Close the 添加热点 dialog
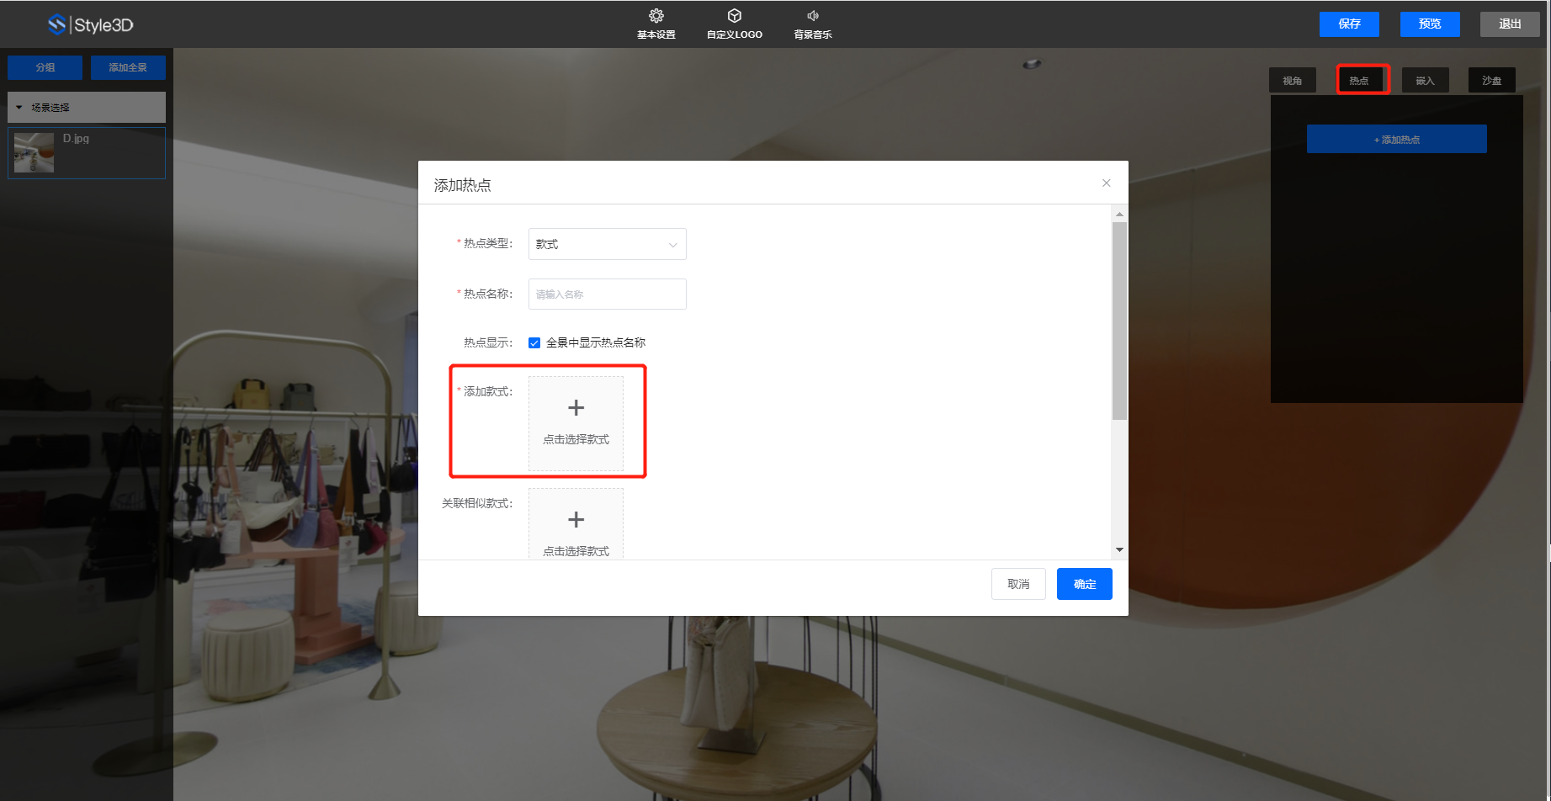Viewport: 1551px width, 801px height. click(1106, 183)
